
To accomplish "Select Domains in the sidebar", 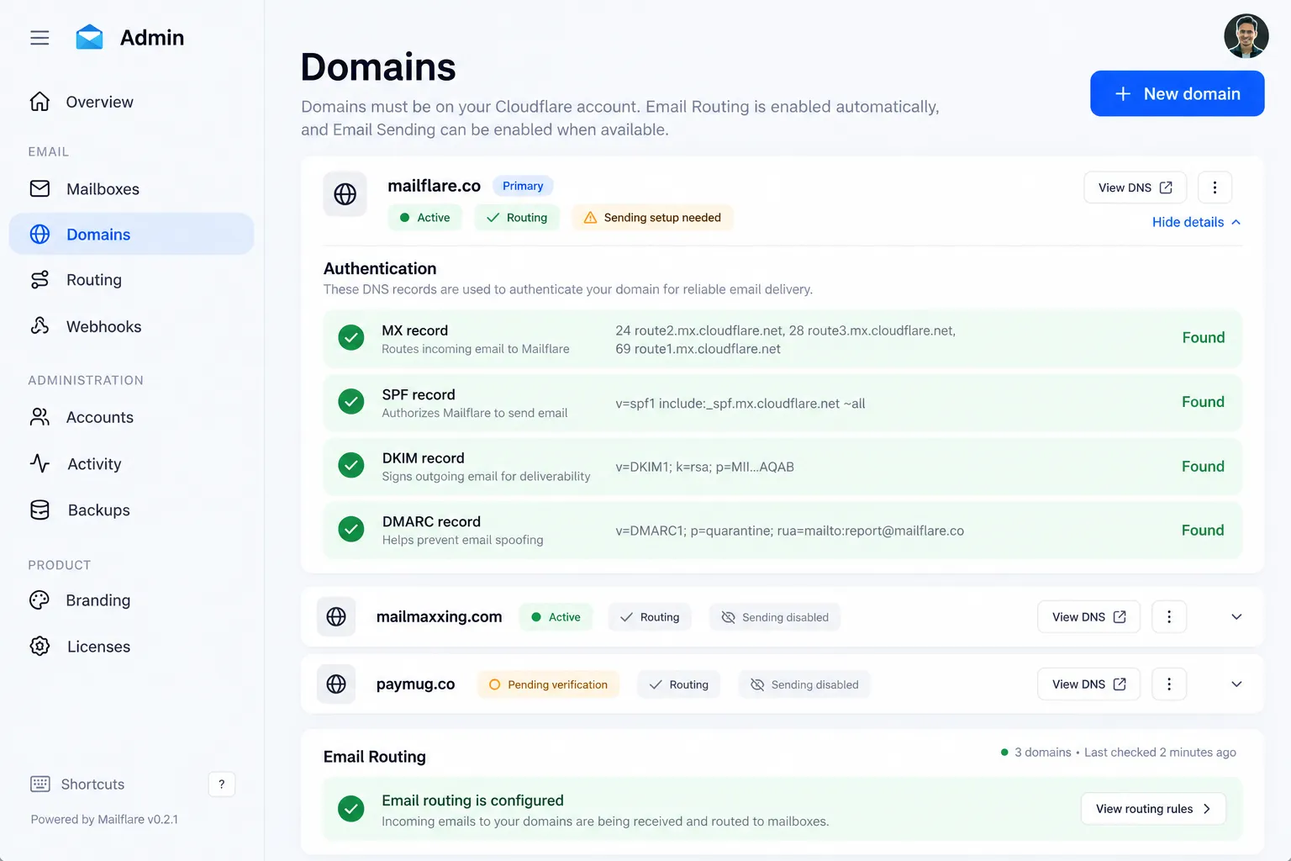I will (131, 234).
